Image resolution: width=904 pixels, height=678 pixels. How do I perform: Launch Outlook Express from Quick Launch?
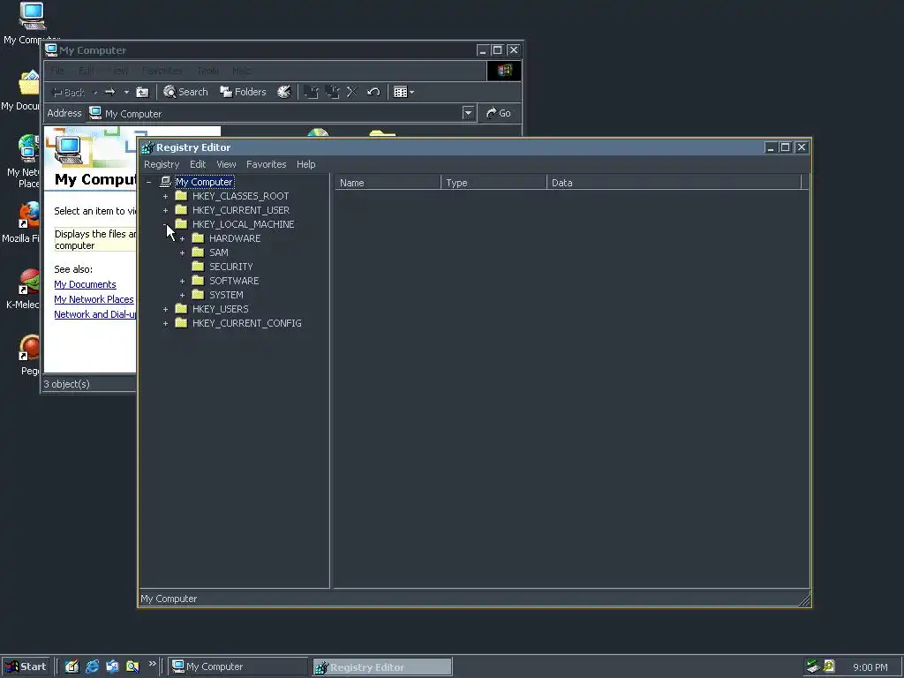tap(112, 667)
